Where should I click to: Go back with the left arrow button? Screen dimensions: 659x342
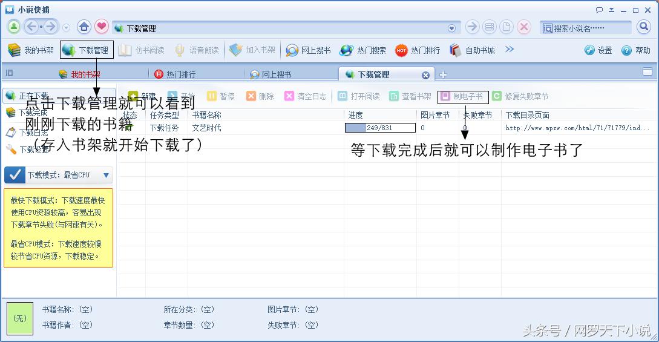point(32,27)
